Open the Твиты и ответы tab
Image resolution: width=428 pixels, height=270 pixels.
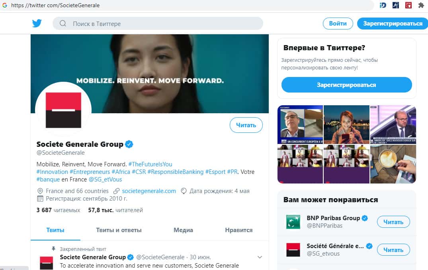click(x=119, y=230)
